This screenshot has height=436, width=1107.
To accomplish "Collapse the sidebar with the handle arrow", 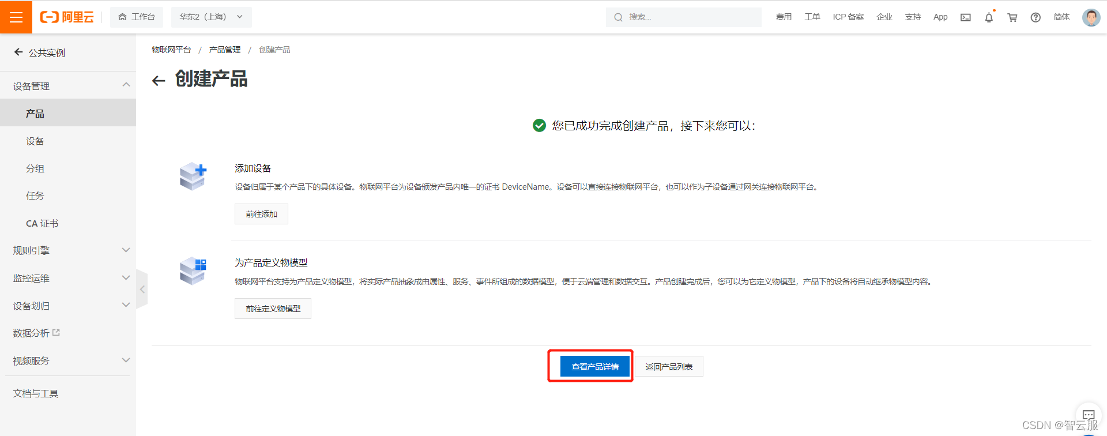I will point(142,290).
